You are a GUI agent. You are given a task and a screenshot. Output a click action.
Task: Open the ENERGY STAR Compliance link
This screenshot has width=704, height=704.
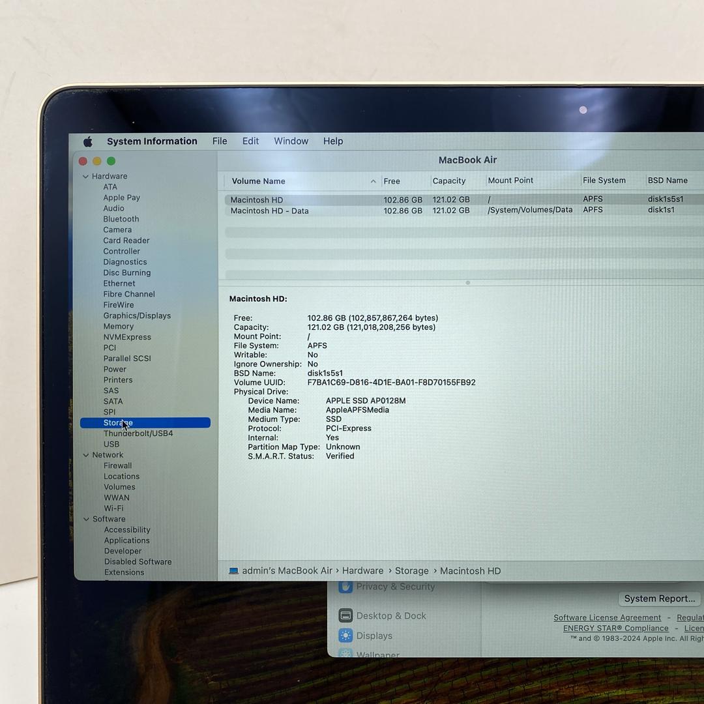click(x=615, y=628)
